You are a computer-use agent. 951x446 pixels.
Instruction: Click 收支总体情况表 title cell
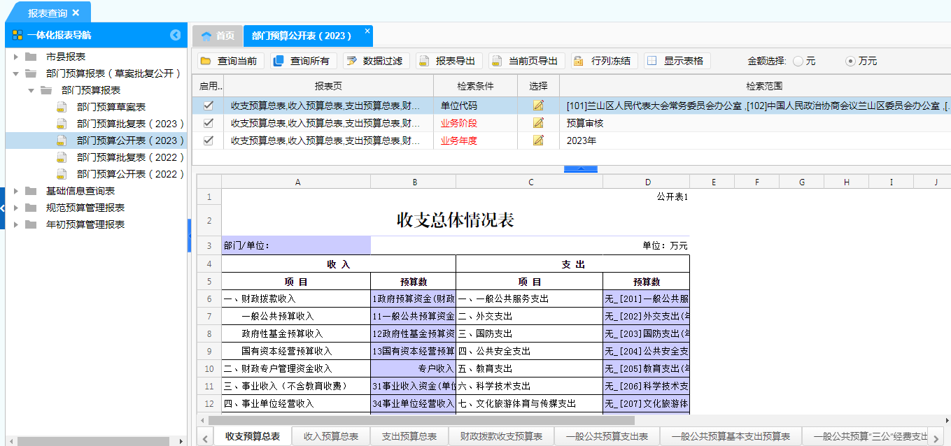pyautogui.click(x=456, y=220)
